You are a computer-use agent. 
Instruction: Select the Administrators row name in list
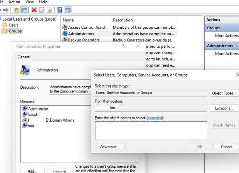tap(81, 34)
